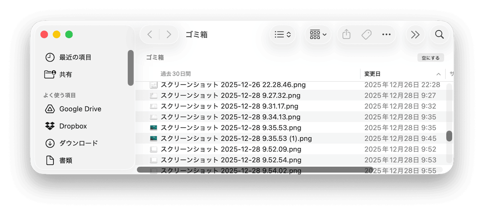Screen dimensions: 484x214
Task: Click the sidebar vertical scrollbar thumb
Action: 131,67
